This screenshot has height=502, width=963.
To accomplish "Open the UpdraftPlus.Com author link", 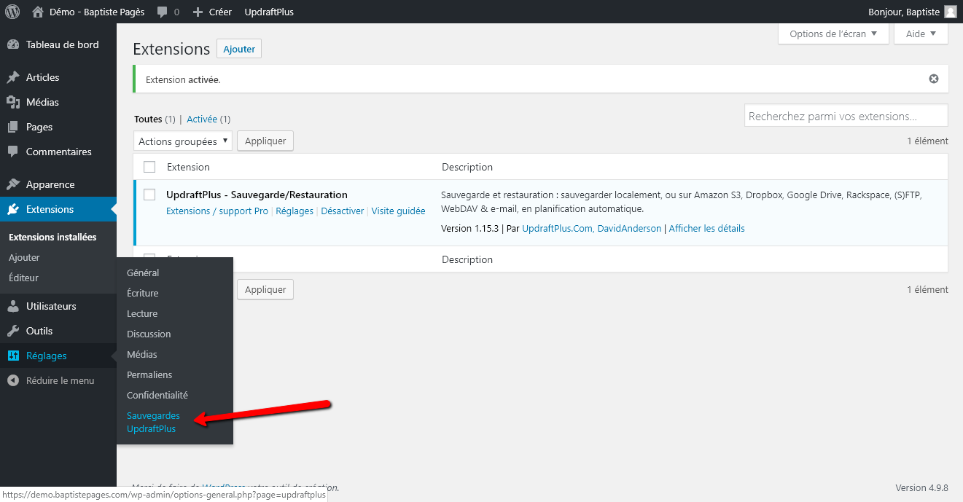I will (558, 228).
